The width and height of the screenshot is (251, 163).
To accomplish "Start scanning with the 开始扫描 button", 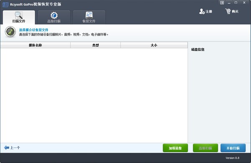I will coord(233,148).
